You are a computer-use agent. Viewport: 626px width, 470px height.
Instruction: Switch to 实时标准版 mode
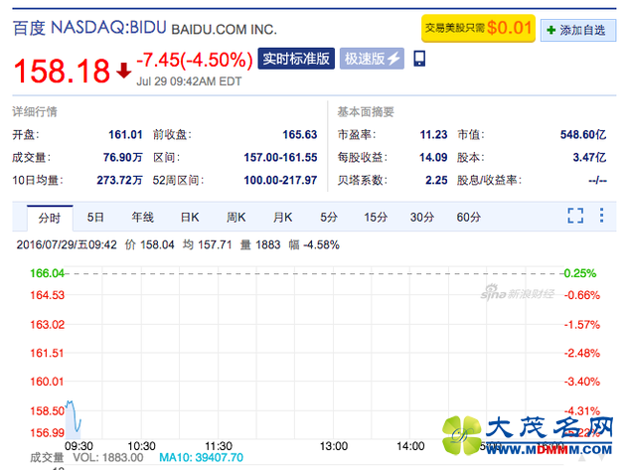[296, 59]
